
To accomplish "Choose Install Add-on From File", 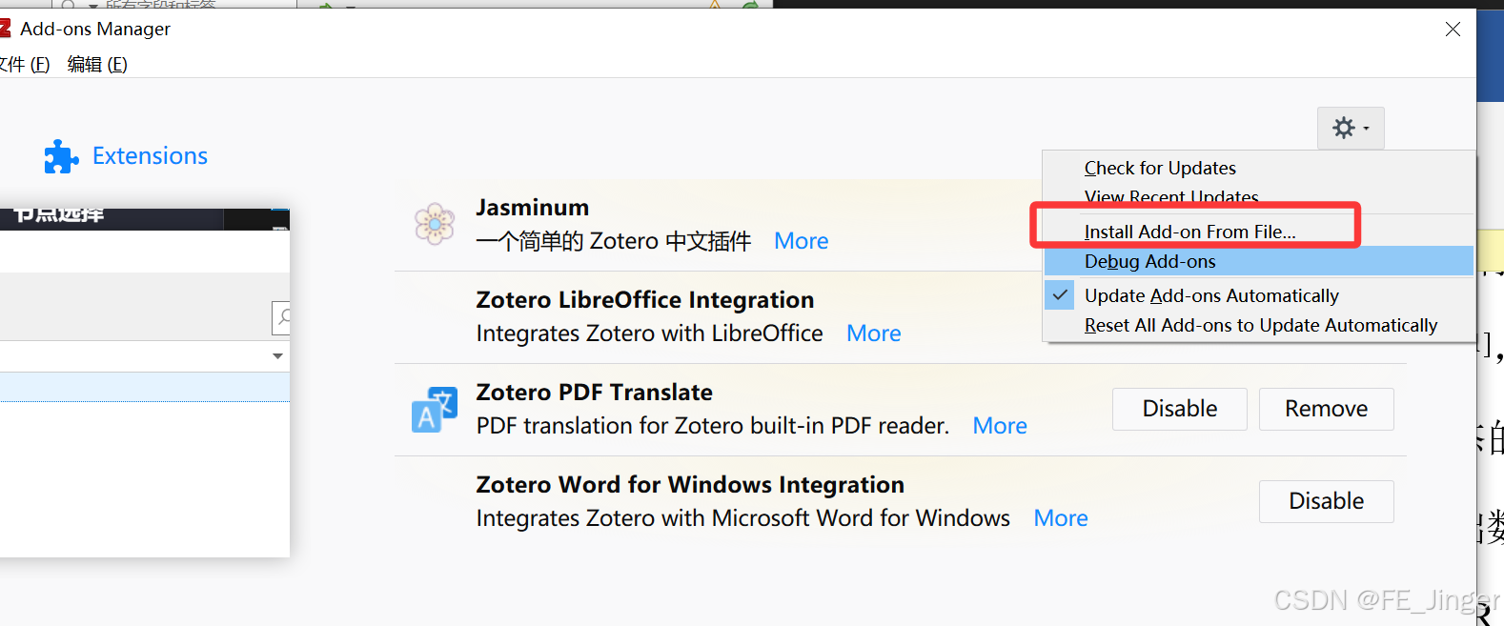I will [x=1190, y=232].
